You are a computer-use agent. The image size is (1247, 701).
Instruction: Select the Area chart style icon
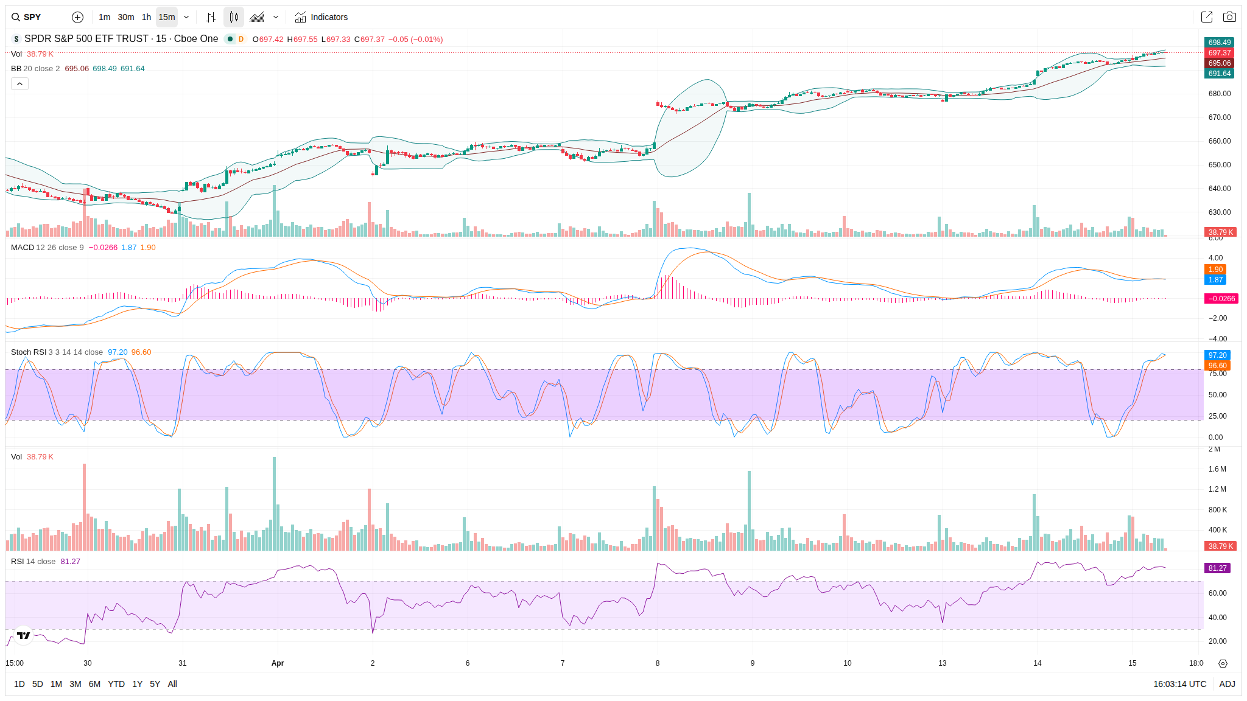pyautogui.click(x=257, y=17)
